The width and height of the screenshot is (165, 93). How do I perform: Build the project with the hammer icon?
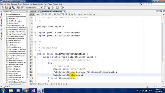pyautogui.click(x=45, y=7)
